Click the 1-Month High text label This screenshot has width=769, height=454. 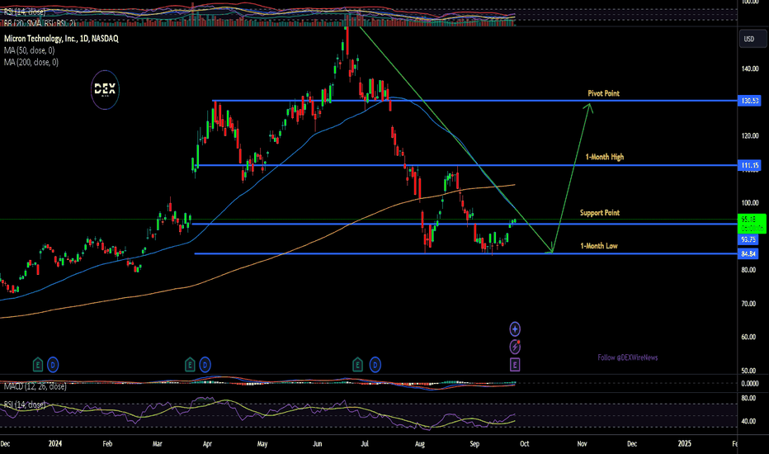pyautogui.click(x=605, y=157)
